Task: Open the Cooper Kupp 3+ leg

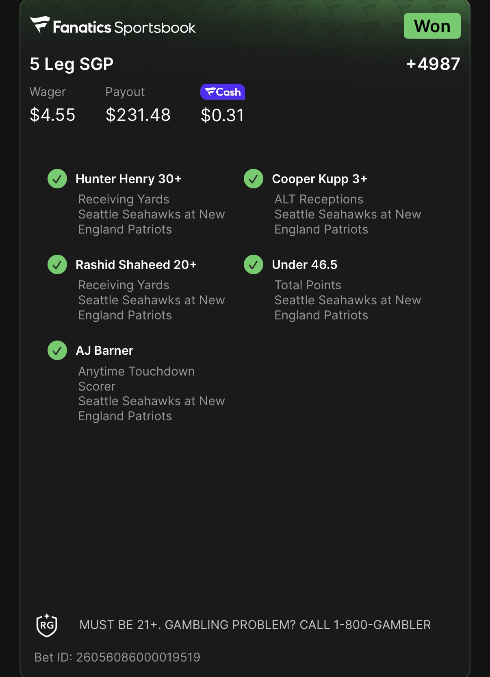Action: click(319, 179)
